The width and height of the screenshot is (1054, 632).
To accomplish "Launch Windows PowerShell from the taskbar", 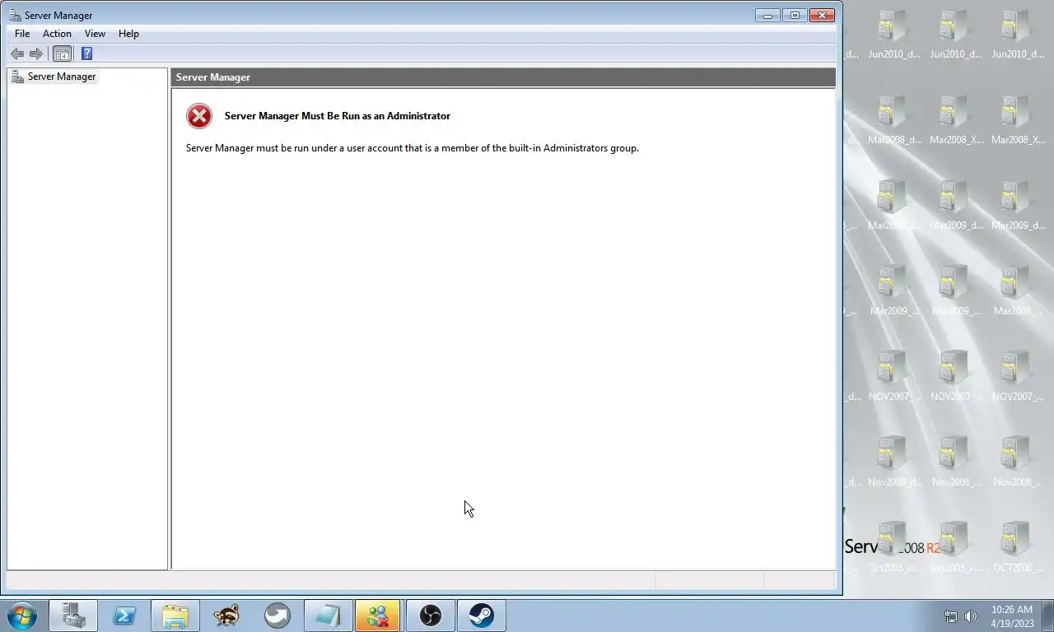I will [x=124, y=616].
